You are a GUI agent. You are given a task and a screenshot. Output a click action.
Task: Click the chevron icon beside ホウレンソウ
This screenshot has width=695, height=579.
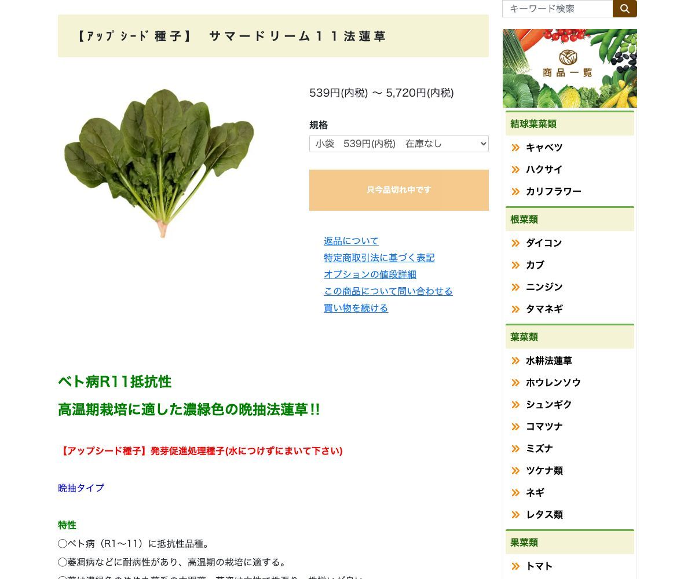pyautogui.click(x=515, y=383)
